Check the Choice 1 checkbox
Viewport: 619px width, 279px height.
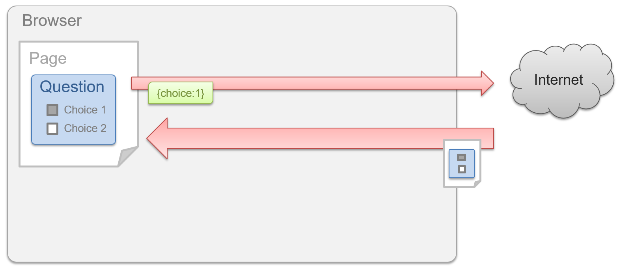click(x=52, y=110)
